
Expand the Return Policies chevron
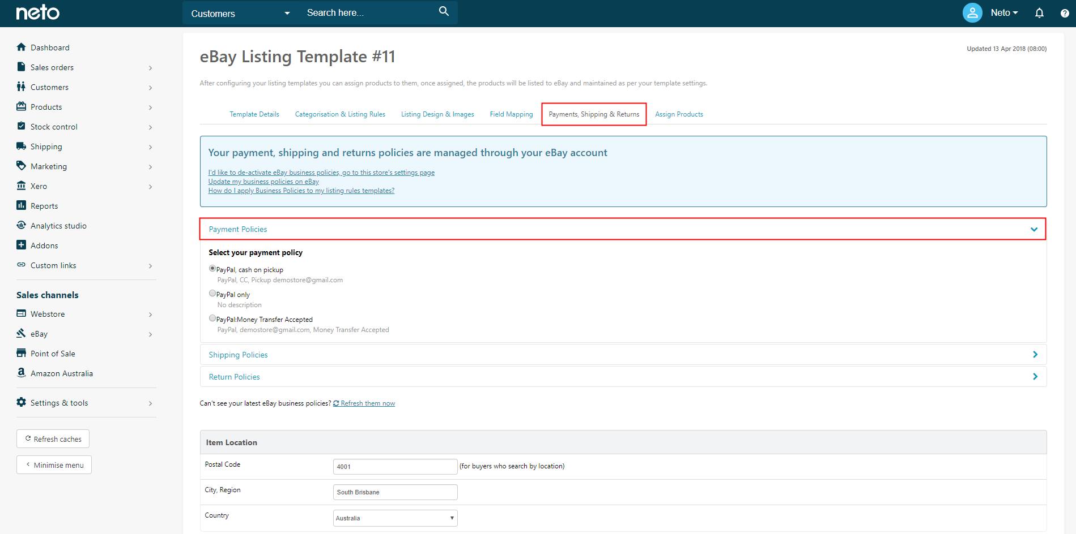tap(1035, 377)
